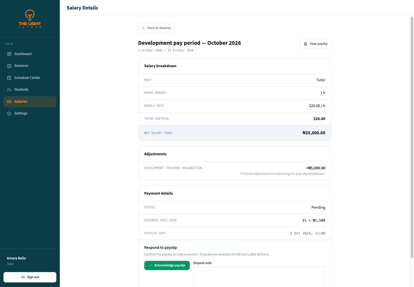Click the $20.00 / h hourly rate
Viewport: 414px width, 287px height.
[x=317, y=106]
